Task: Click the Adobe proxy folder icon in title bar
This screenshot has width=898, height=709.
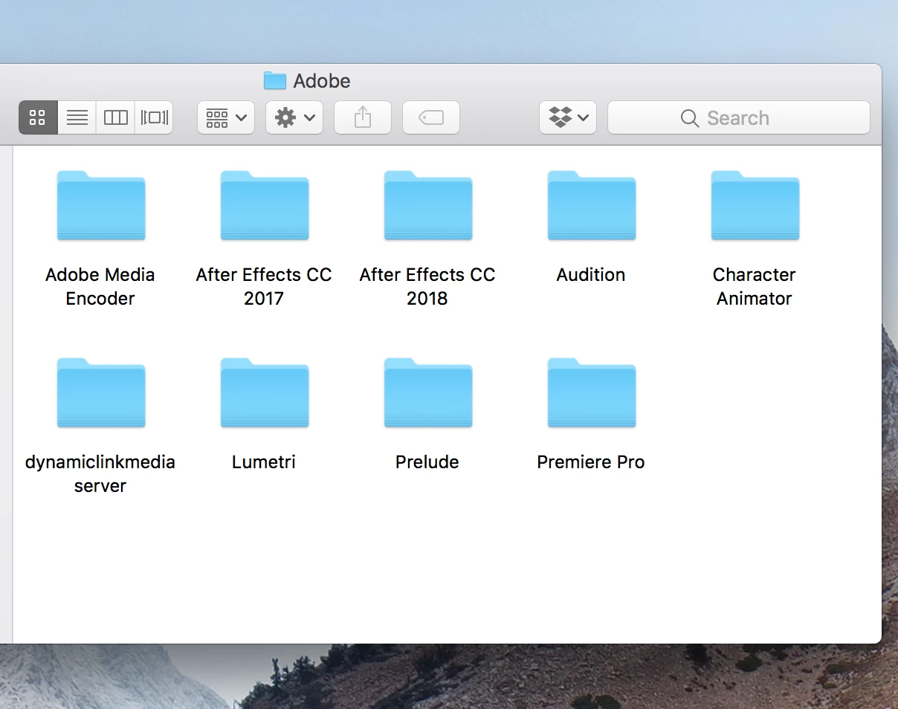Action: (275, 80)
